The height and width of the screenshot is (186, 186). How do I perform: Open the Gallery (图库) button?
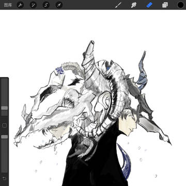(x=8, y=5)
